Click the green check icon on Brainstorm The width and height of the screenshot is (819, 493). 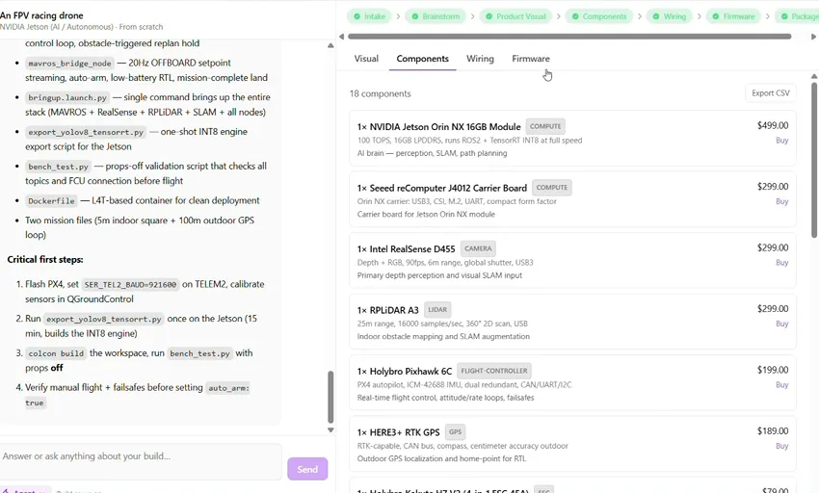414,16
